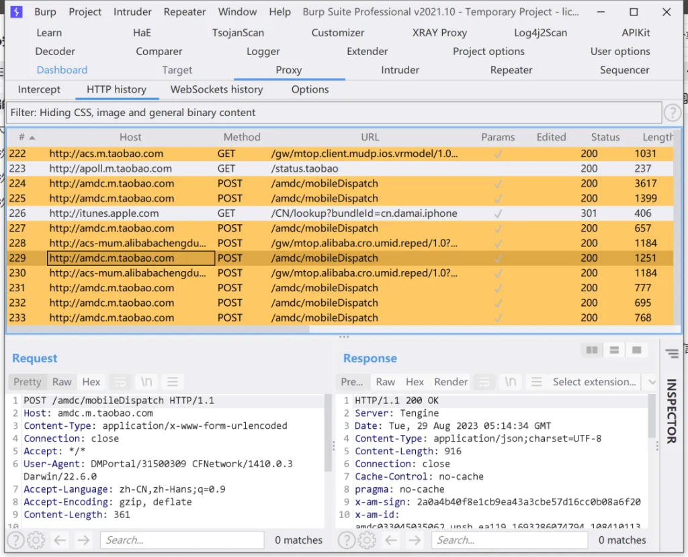Click the Request pane back arrow

(x=60, y=540)
